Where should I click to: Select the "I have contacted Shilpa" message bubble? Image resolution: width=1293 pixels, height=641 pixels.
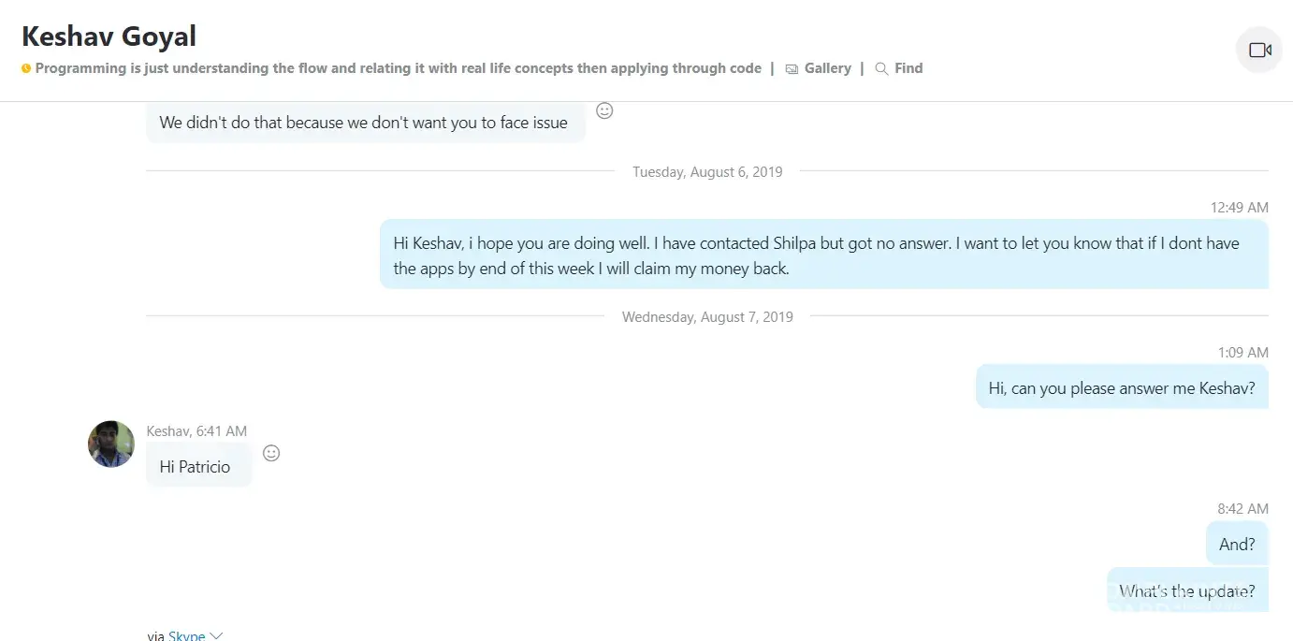point(823,255)
